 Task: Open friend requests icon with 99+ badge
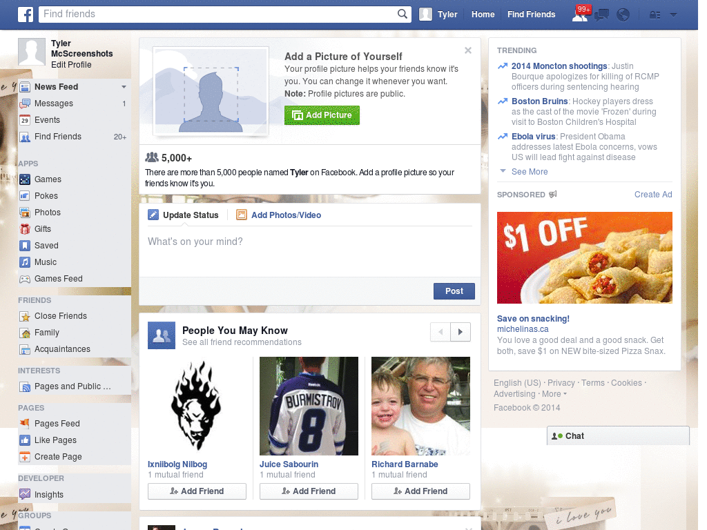[x=580, y=14]
